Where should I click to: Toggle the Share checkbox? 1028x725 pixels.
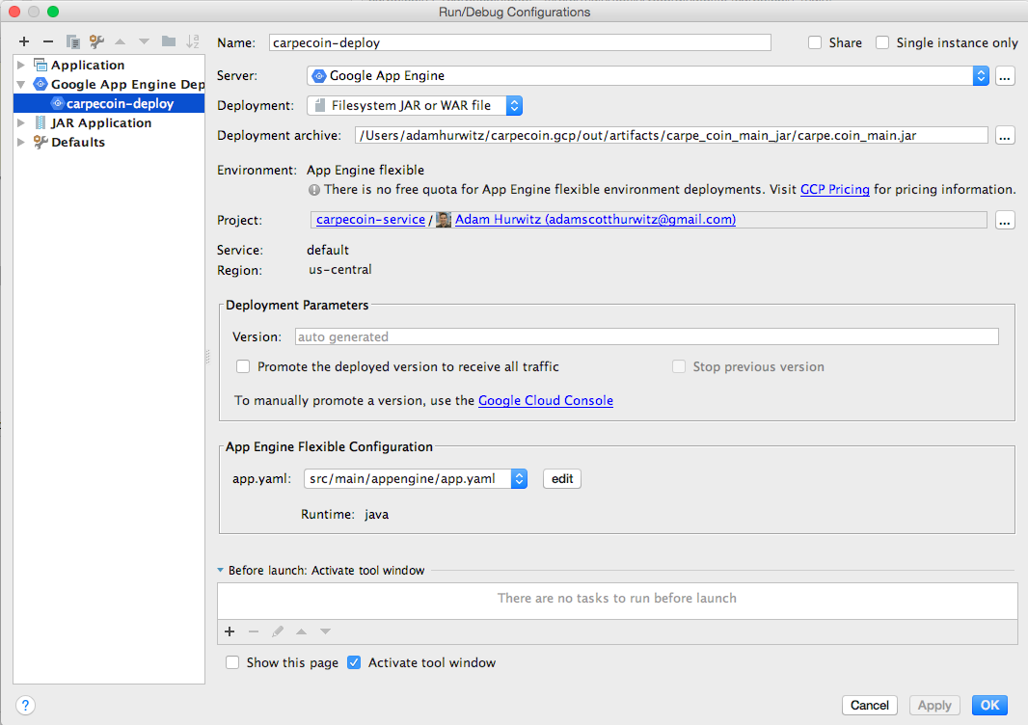815,42
